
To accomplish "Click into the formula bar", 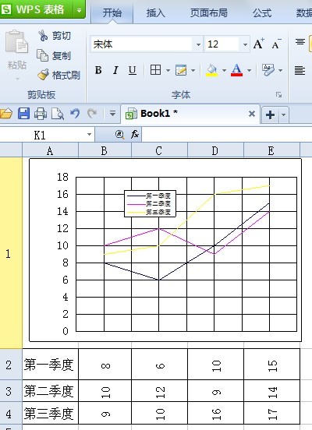I will click(227, 135).
